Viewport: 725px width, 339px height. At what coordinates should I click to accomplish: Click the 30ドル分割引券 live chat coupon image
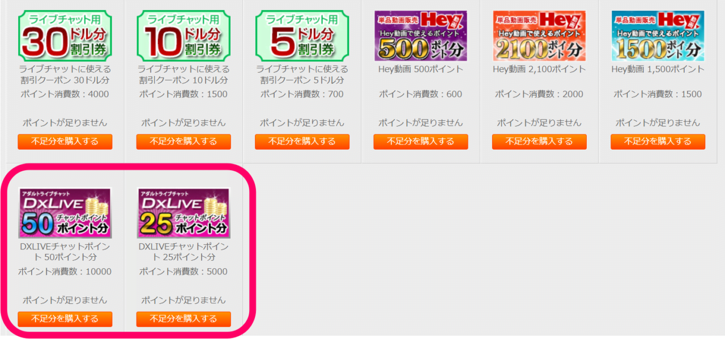65,36
